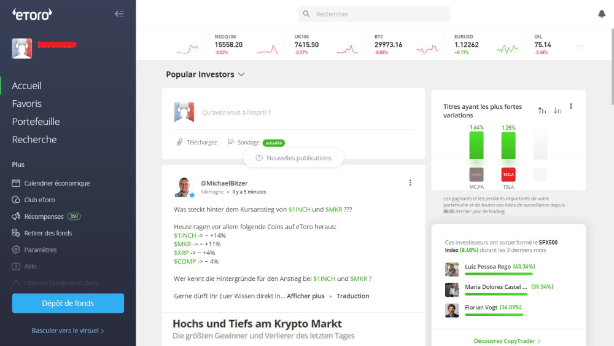Open variations widget three-dot menu

pos(571,106)
